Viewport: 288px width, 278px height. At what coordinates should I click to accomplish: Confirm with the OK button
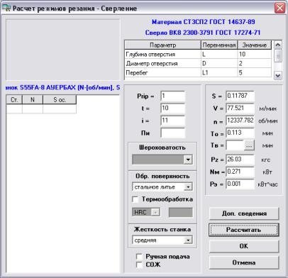click(244, 246)
